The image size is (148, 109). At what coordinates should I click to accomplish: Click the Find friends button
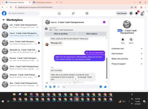point(122,13)
